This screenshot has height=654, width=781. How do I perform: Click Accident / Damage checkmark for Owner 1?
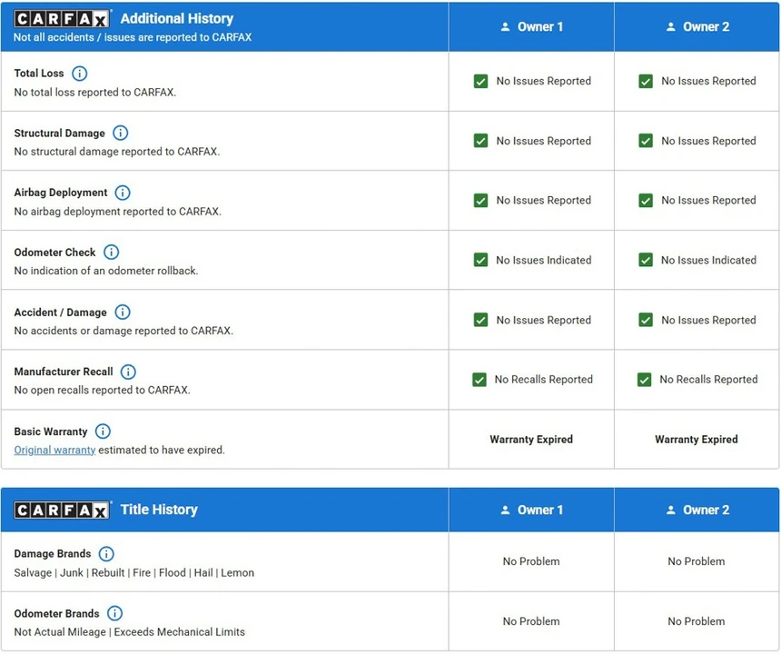coord(480,320)
